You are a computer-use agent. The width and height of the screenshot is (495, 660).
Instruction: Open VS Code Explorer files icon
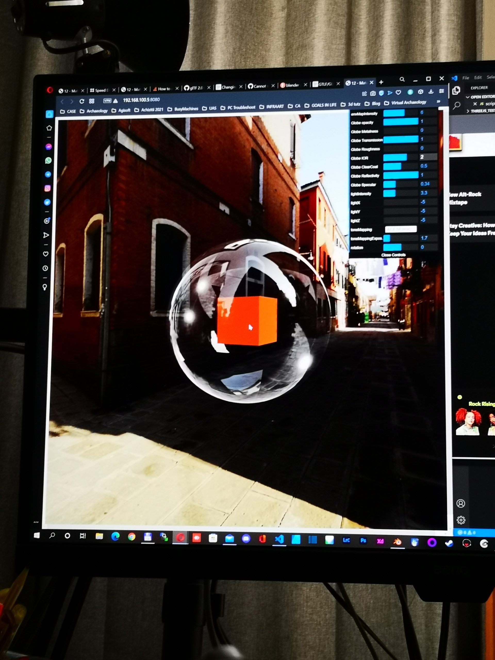(x=456, y=90)
